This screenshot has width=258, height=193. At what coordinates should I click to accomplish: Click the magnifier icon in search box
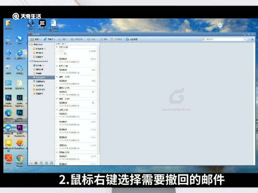click(204, 39)
